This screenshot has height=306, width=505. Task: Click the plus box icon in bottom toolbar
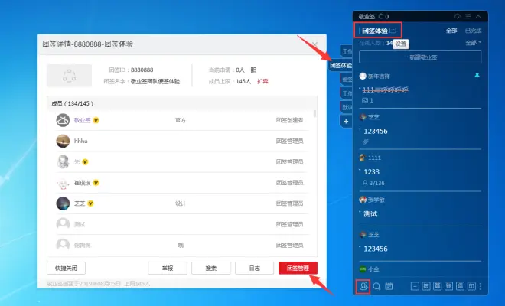[415, 286]
